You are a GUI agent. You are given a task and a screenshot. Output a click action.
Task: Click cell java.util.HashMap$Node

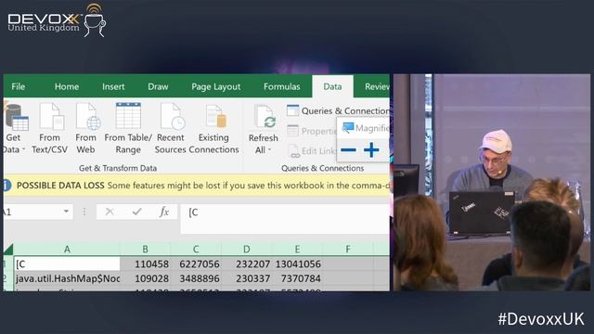pyautogui.click(x=67, y=278)
